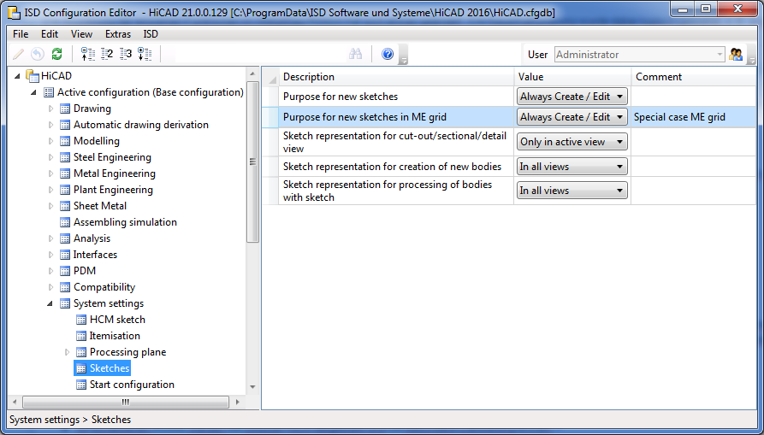Click the application icon in title bar

13,13
